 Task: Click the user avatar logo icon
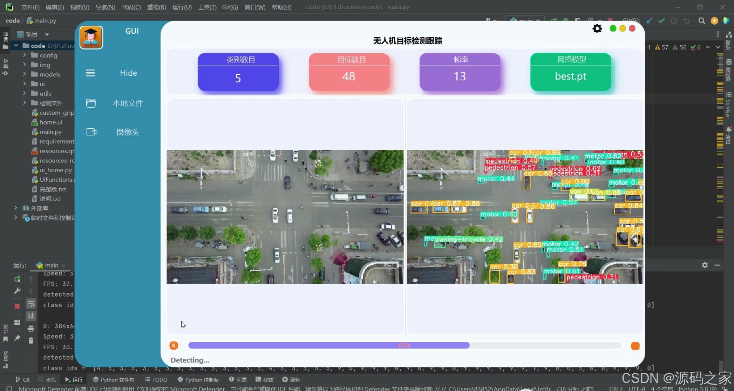[x=91, y=37]
